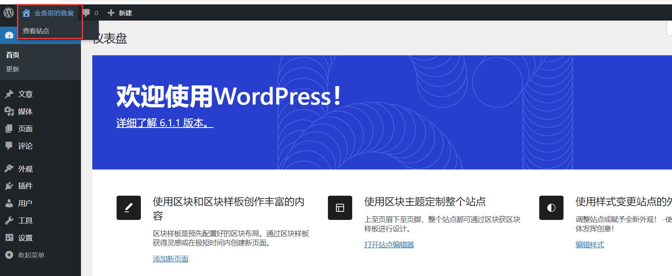This screenshot has width=672, height=276.
Task: Click the media icon beside 媒体
Action: click(9, 111)
